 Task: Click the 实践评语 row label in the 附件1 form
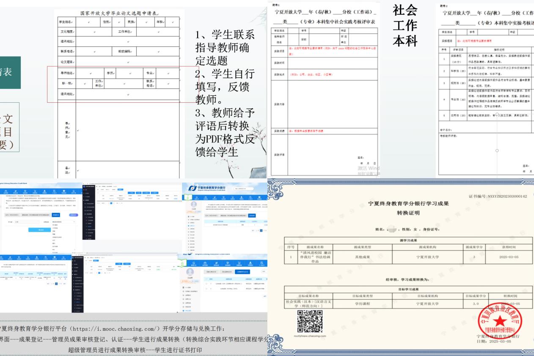point(279,154)
